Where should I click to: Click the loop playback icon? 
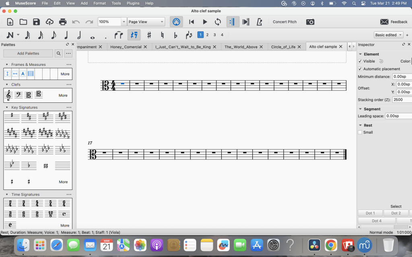click(x=218, y=22)
